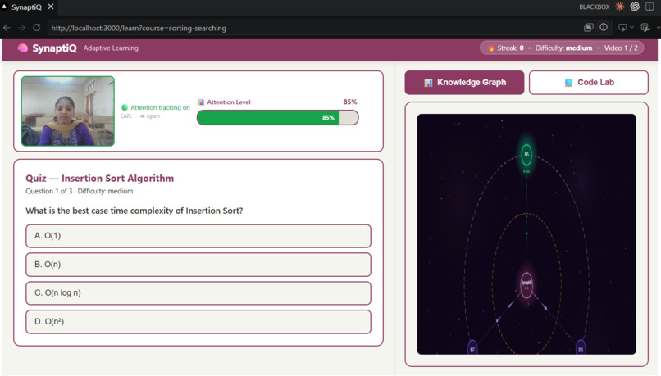
Task: Choose answer C. O(n log n)
Action: click(x=198, y=293)
